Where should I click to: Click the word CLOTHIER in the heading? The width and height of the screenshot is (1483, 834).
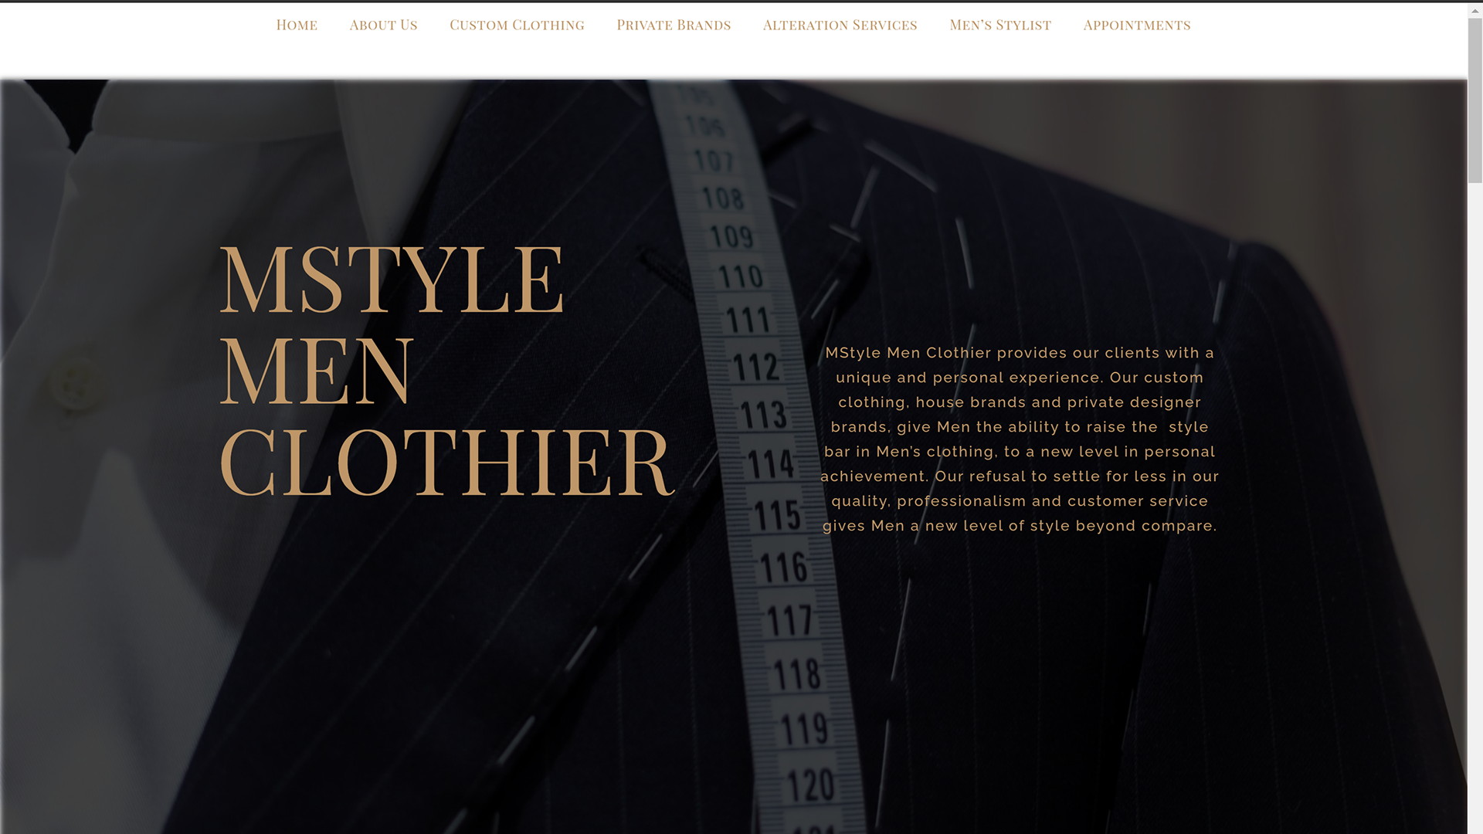point(447,461)
